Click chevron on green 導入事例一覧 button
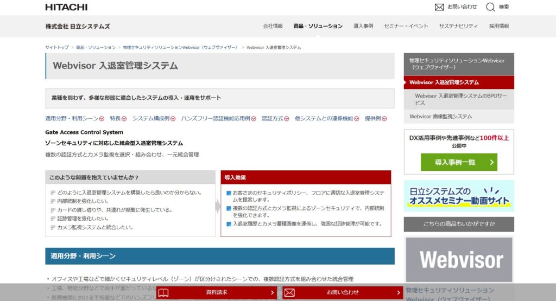The height and width of the screenshot is (301, 556). (x=492, y=162)
